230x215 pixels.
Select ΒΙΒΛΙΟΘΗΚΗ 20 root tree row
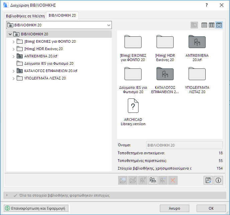tap(59, 34)
